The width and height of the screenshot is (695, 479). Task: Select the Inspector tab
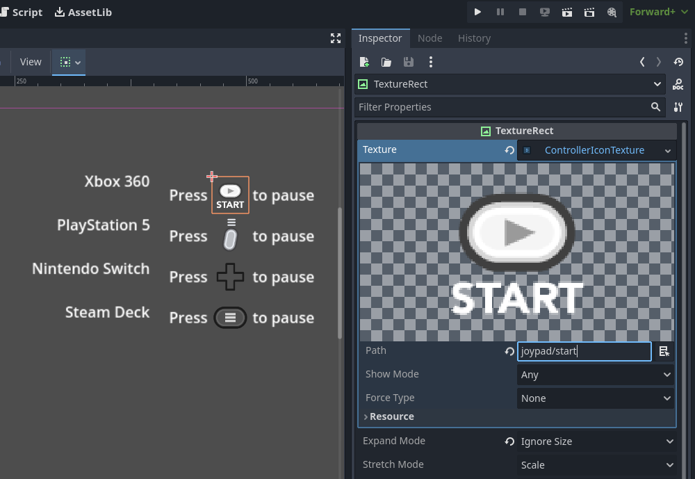tap(380, 38)
